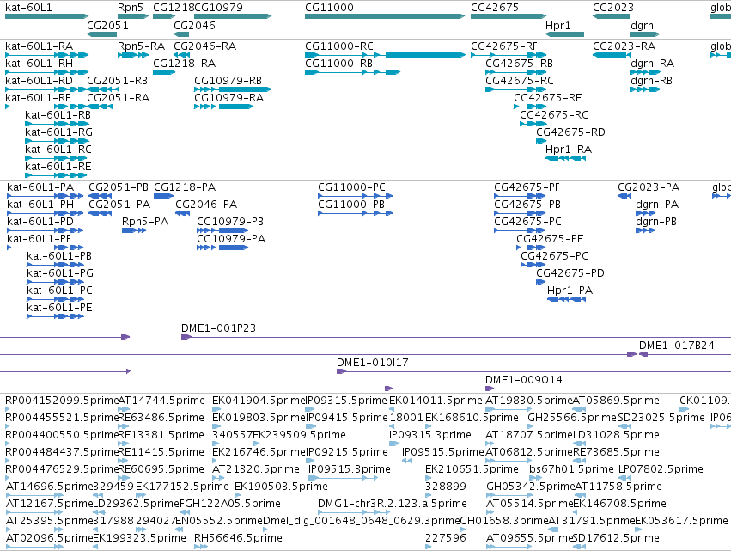Click transcript dgrn-RB
Image resolution: width=731 pixels, height=551 pixels.
point(645,89)
